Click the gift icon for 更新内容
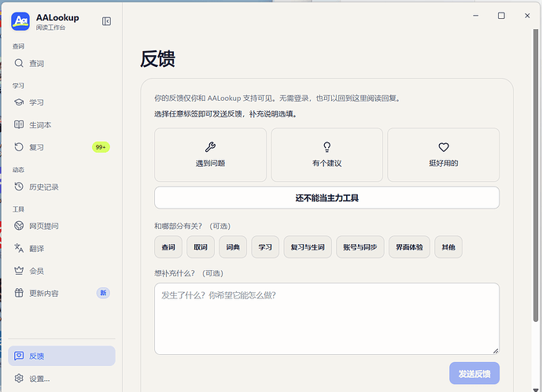 click(19, 293)
